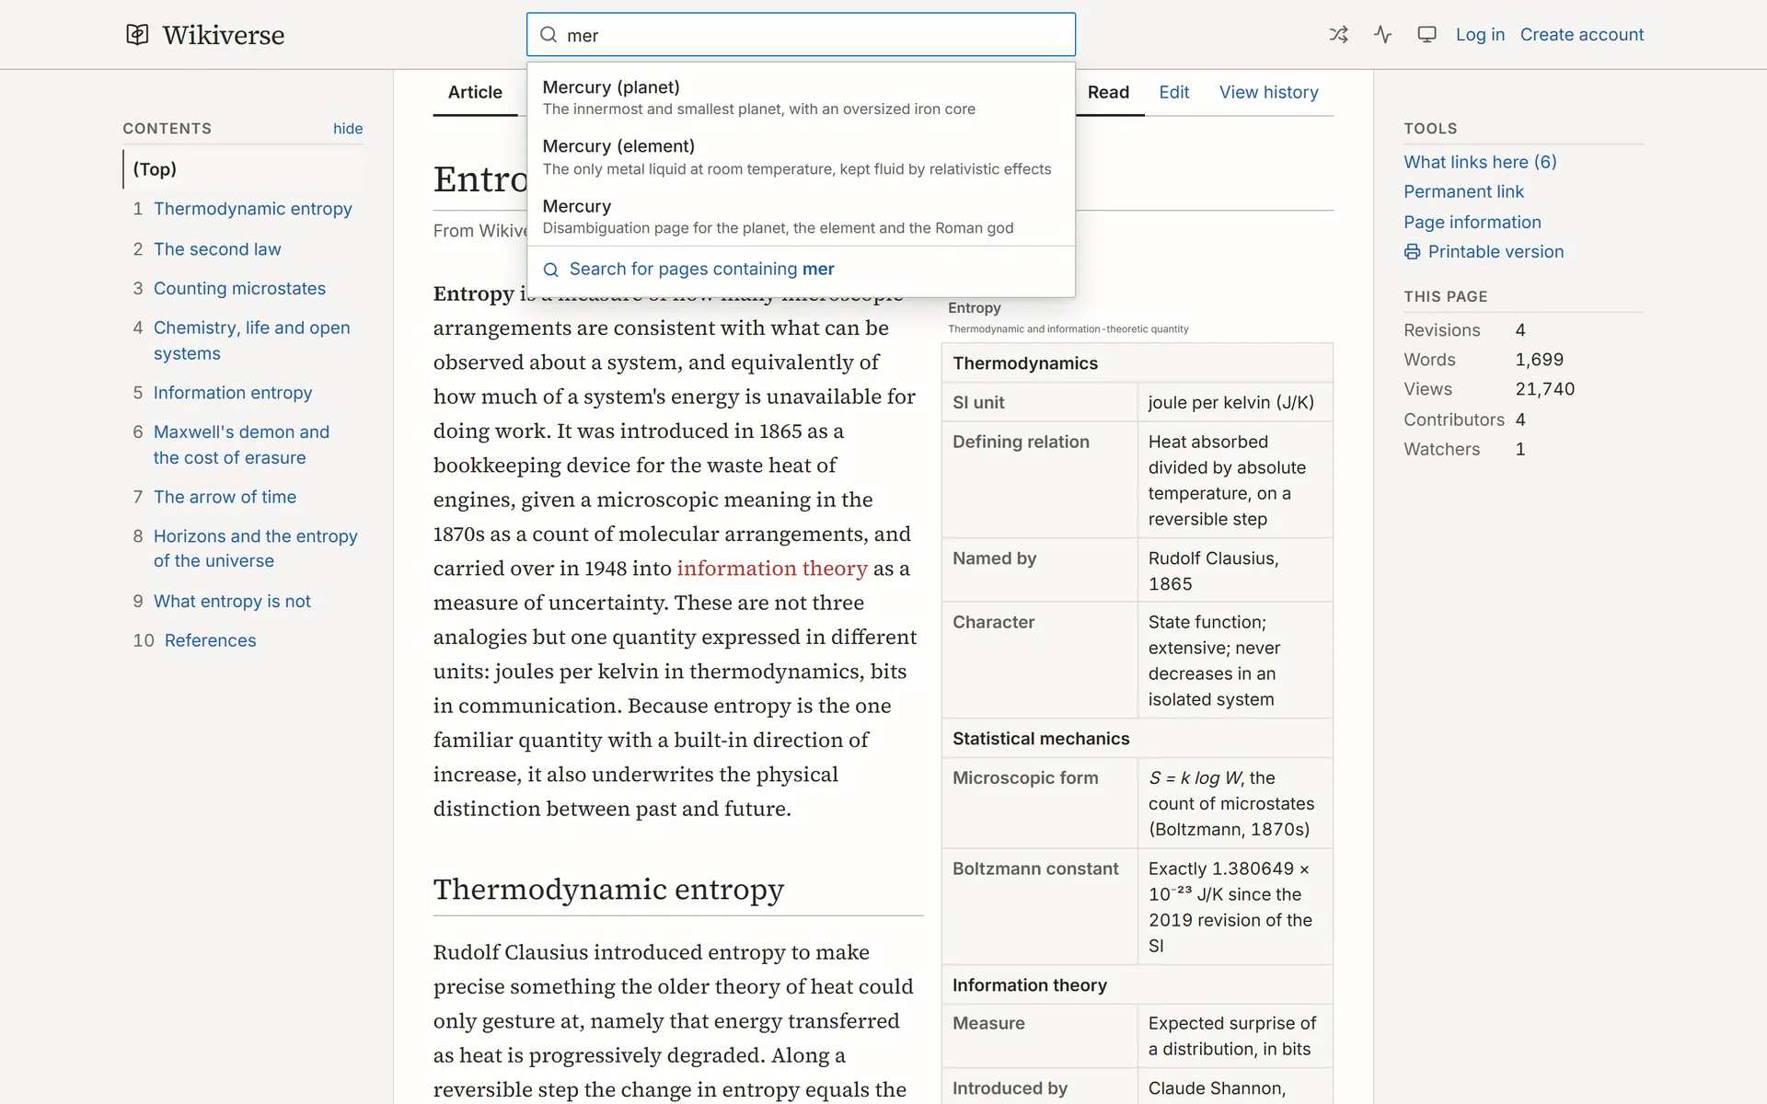Click 'joule per kelvin (J/K)' infobox cell

pos(1235,402)
